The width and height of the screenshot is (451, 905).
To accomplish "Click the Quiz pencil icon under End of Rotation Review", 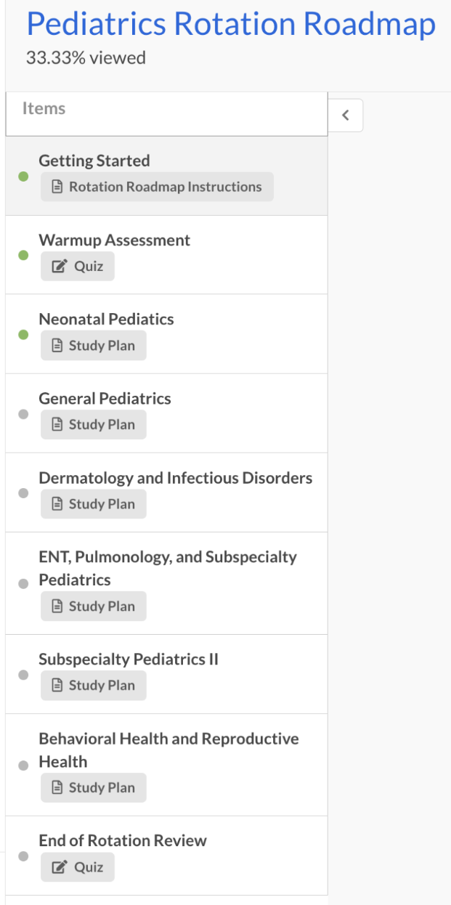I will click(57, 867).
